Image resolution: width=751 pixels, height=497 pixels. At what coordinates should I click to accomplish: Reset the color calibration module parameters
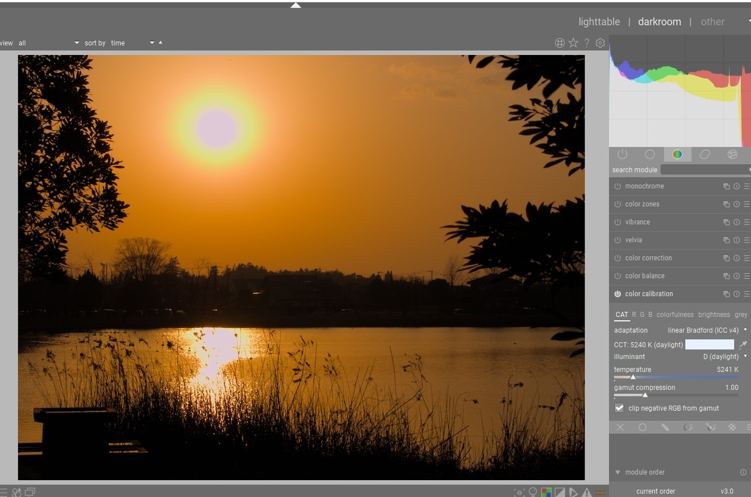click(x=737, y=294)
